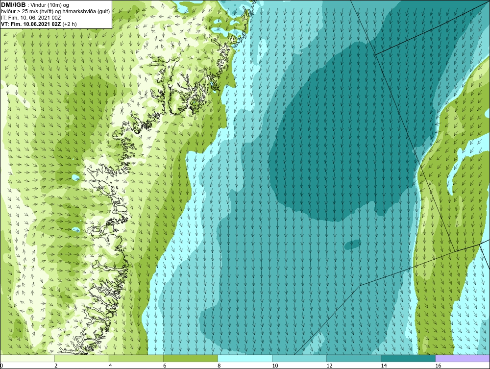Click the 4–6 m/s green legend swatch
Image resolution: width=490 pixels, height=369 pixels.
coord(136,358)
